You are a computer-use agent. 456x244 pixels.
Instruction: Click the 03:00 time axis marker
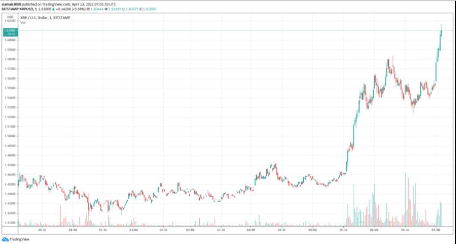coord(190,230)
